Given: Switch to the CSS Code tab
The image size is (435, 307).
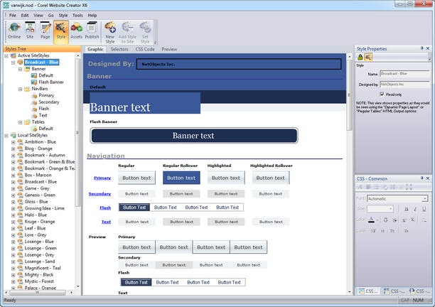Looking at the screenshot, I should point(144,49).
